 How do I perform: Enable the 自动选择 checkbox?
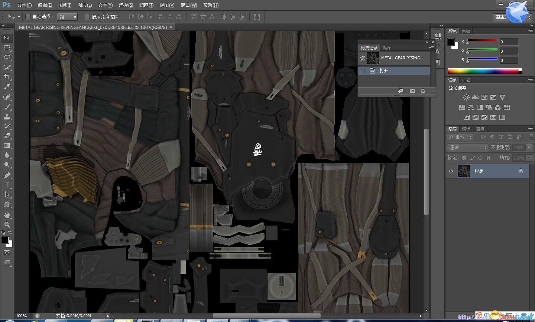[27, 17]
